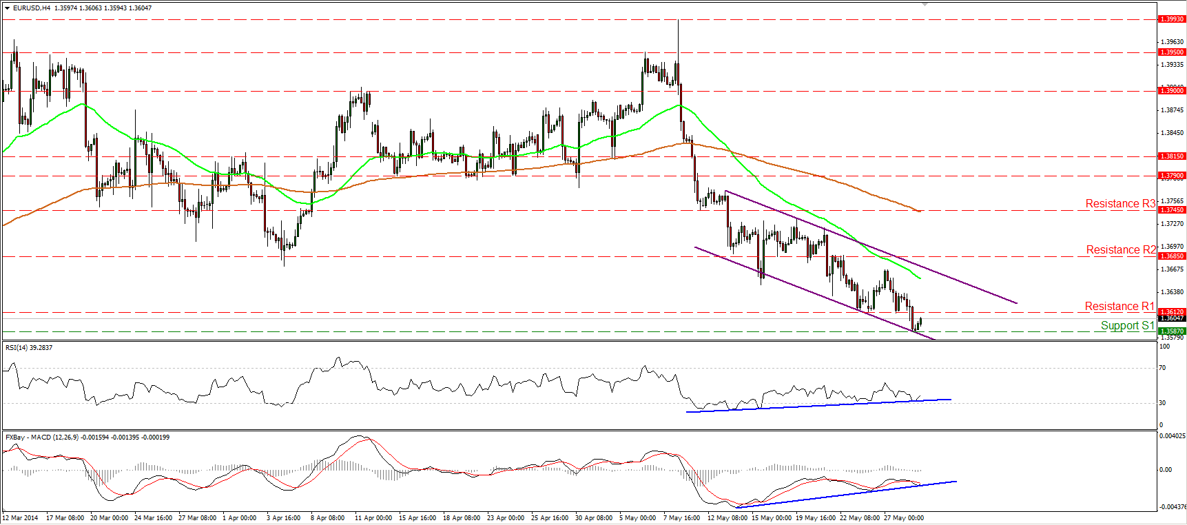Click the 1.39500 red price tag
Image resolution: width=1187 pixels, height=525 pixels.
click(x=1172, y=52)
